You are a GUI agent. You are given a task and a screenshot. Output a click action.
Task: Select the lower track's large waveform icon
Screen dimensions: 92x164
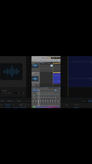point(35,79)
